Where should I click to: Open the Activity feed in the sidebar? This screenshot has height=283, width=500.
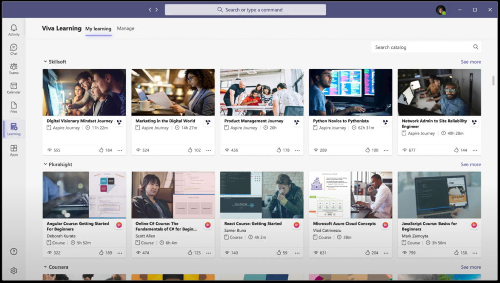[x=14, y=30]
